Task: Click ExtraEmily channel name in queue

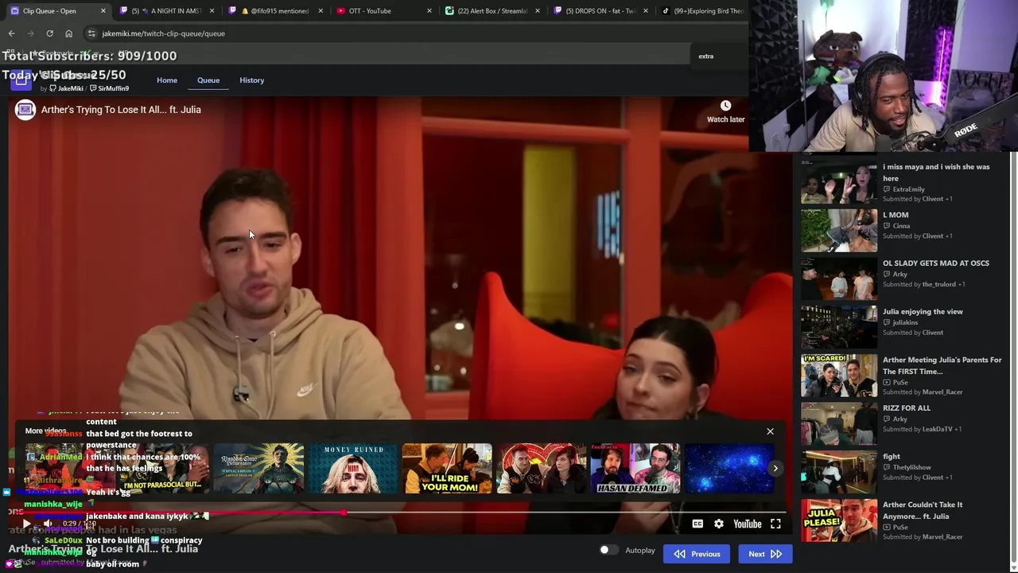Action: pos(908,189)
